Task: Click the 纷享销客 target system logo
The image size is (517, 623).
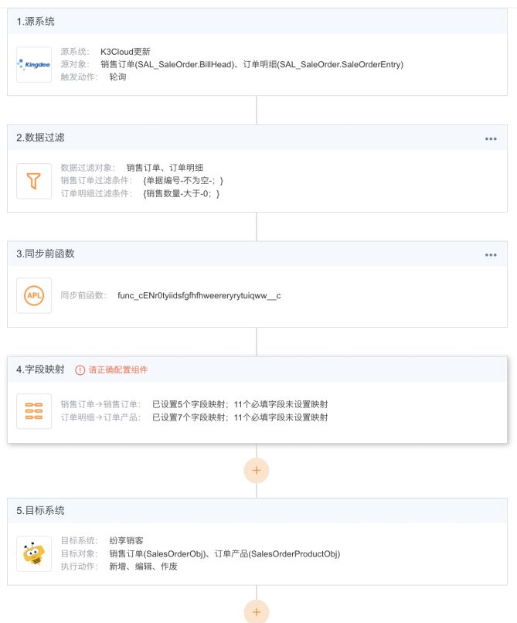Action: point(34,554)
